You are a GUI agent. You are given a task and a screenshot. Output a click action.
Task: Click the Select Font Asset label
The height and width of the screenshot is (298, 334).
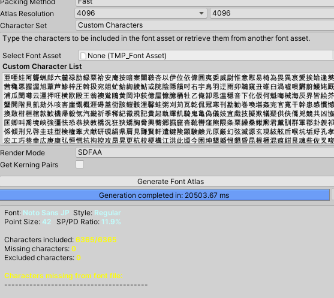pos(32,56)
